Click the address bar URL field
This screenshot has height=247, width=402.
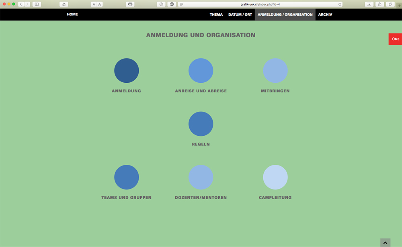pos(257,4)
